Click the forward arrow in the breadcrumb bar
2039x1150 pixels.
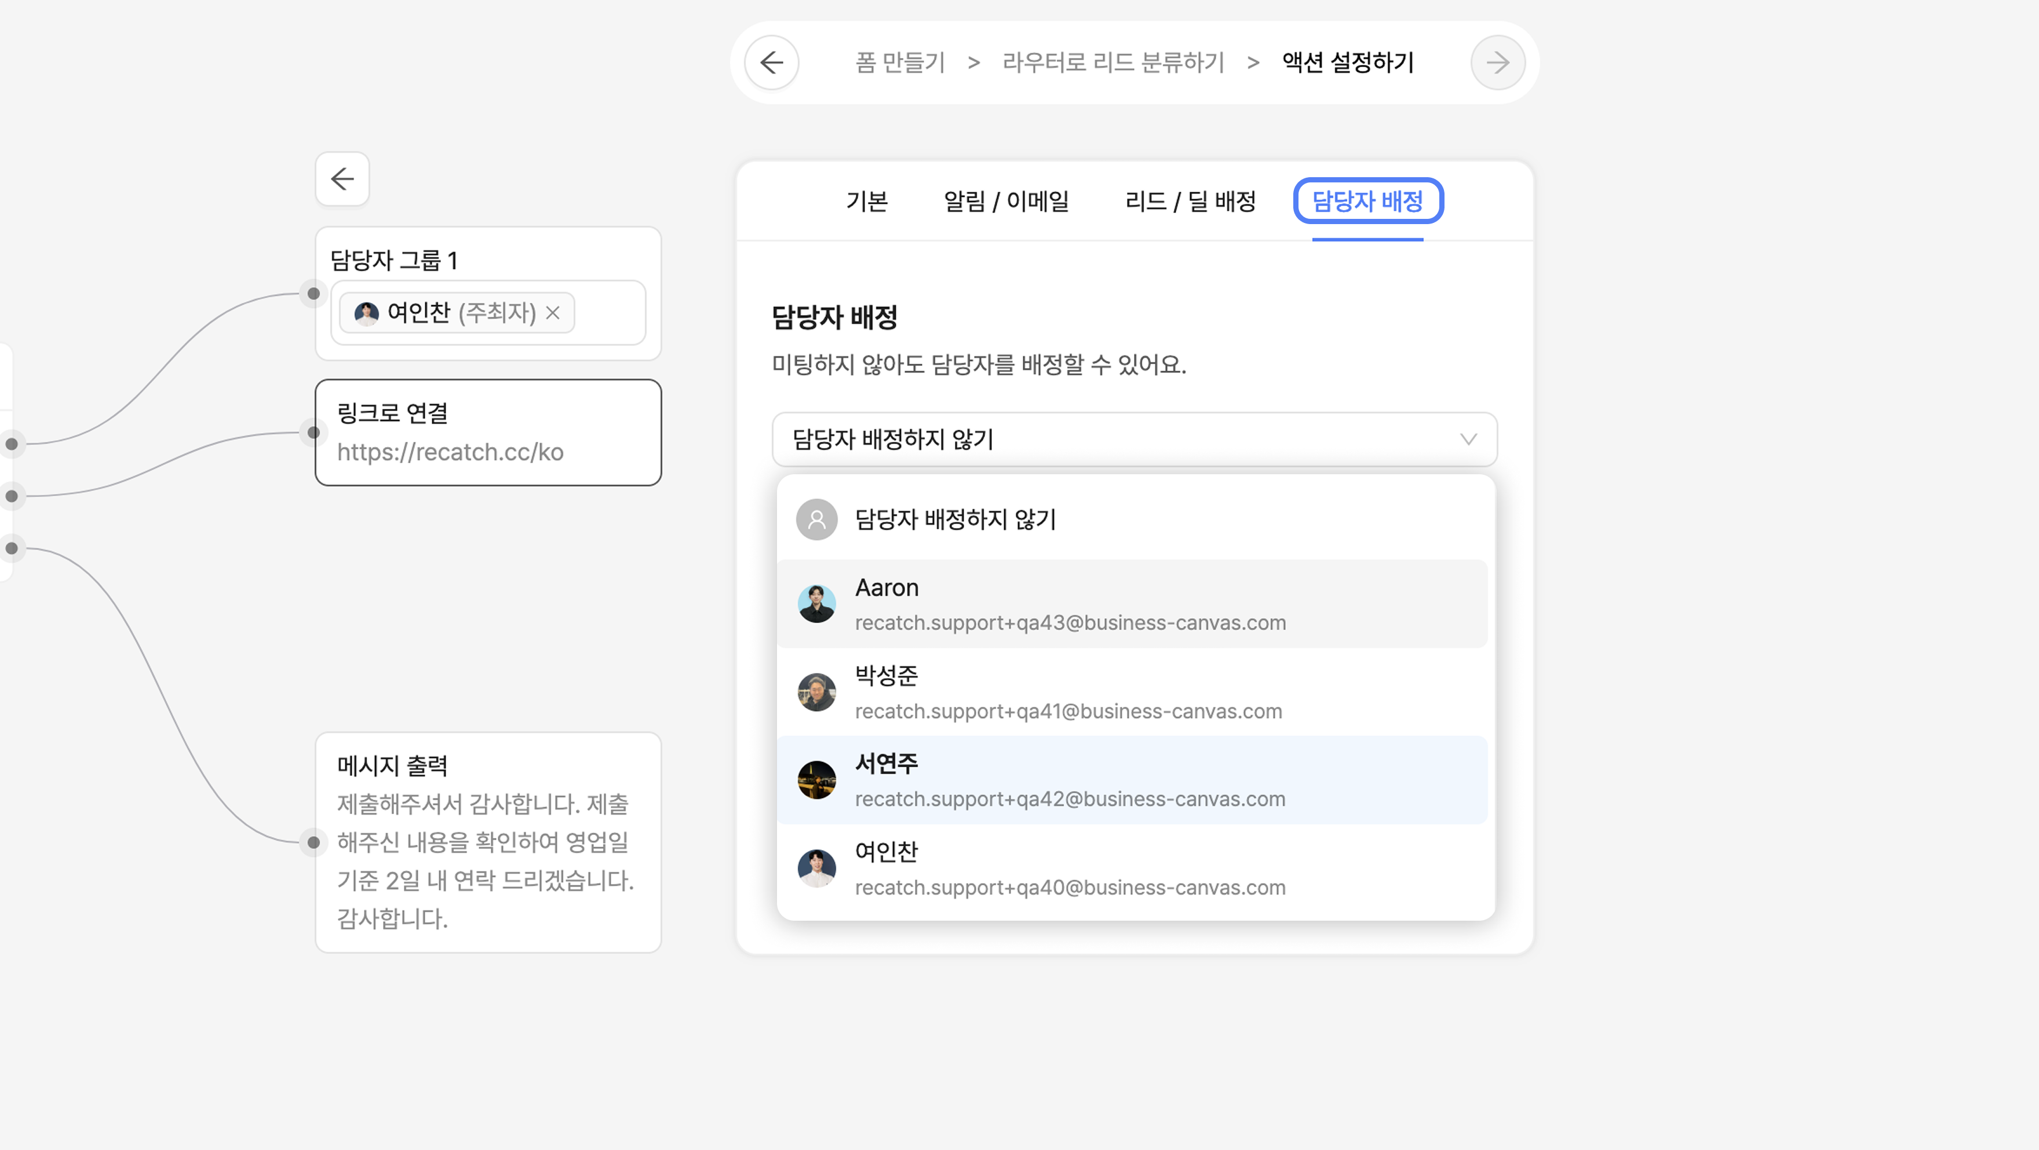coord(1497,63)
